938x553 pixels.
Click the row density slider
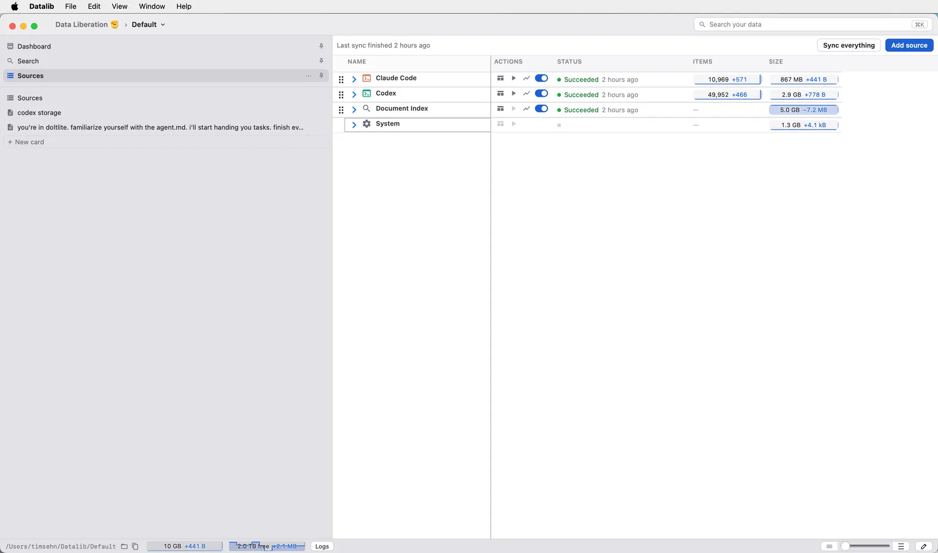tap(865, 547)
